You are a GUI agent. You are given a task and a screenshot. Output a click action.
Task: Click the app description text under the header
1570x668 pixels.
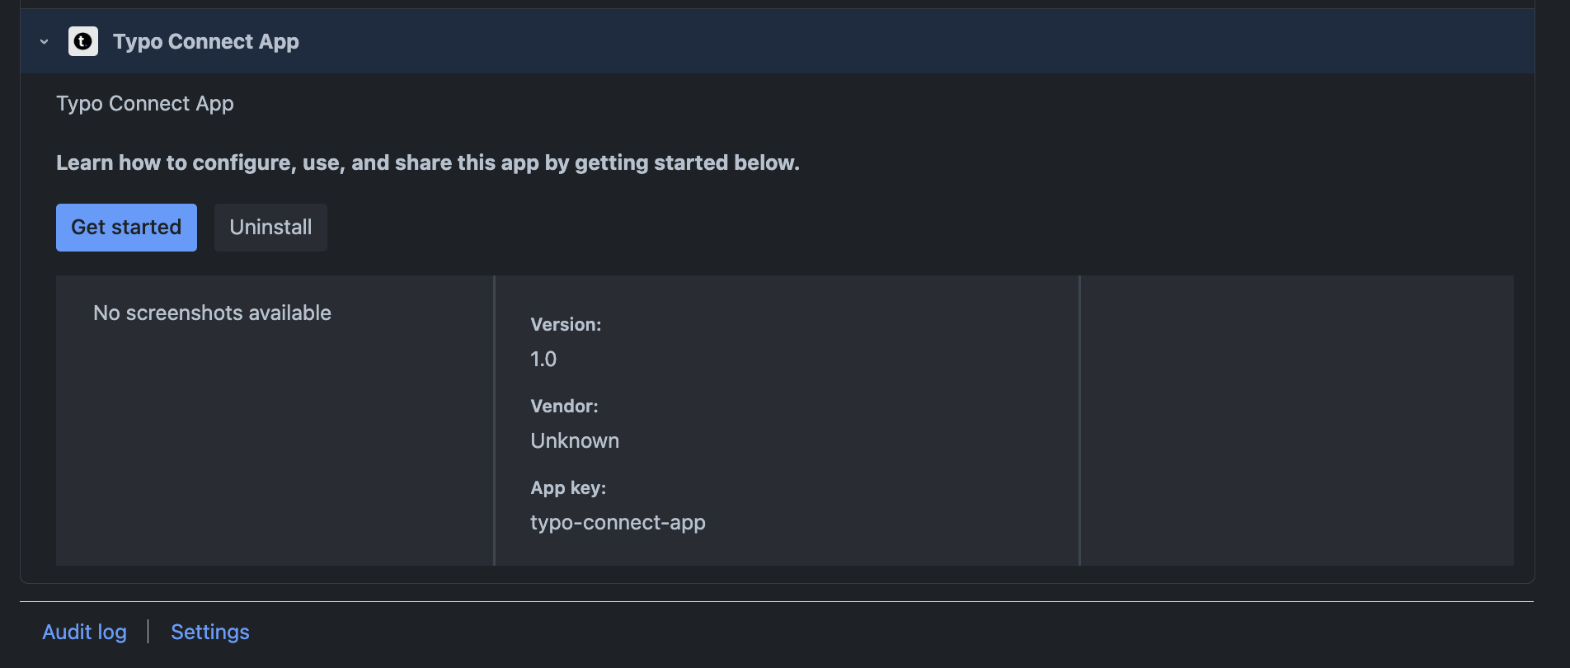click(145, 104)
